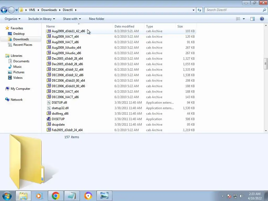
Task: Select the DXSETUP application icon
Action: (x=49, y=119)
